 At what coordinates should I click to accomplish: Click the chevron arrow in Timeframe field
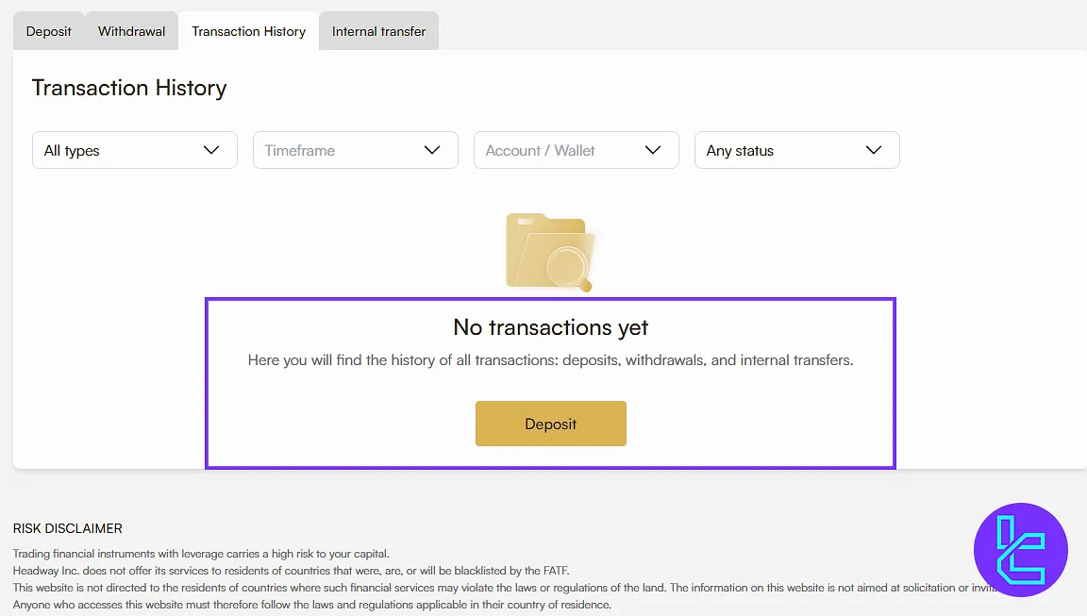[x=432, y=150]
